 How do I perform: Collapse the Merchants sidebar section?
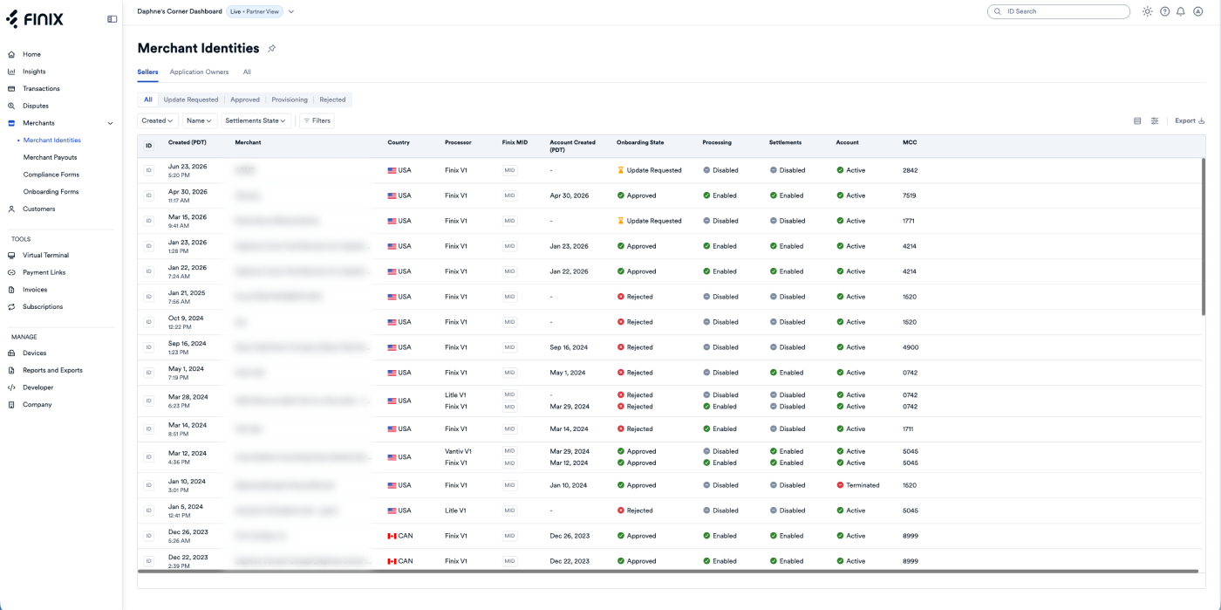(x=110, y=123)
